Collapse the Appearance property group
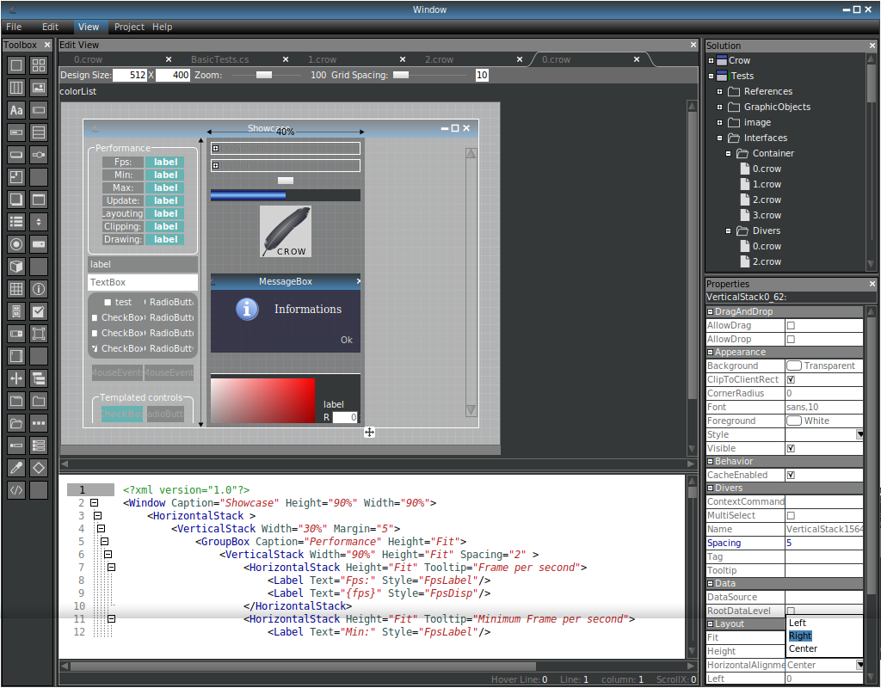The height and width of the screenshot is (688, 881). pyautogui.click(x=710, y=353)
